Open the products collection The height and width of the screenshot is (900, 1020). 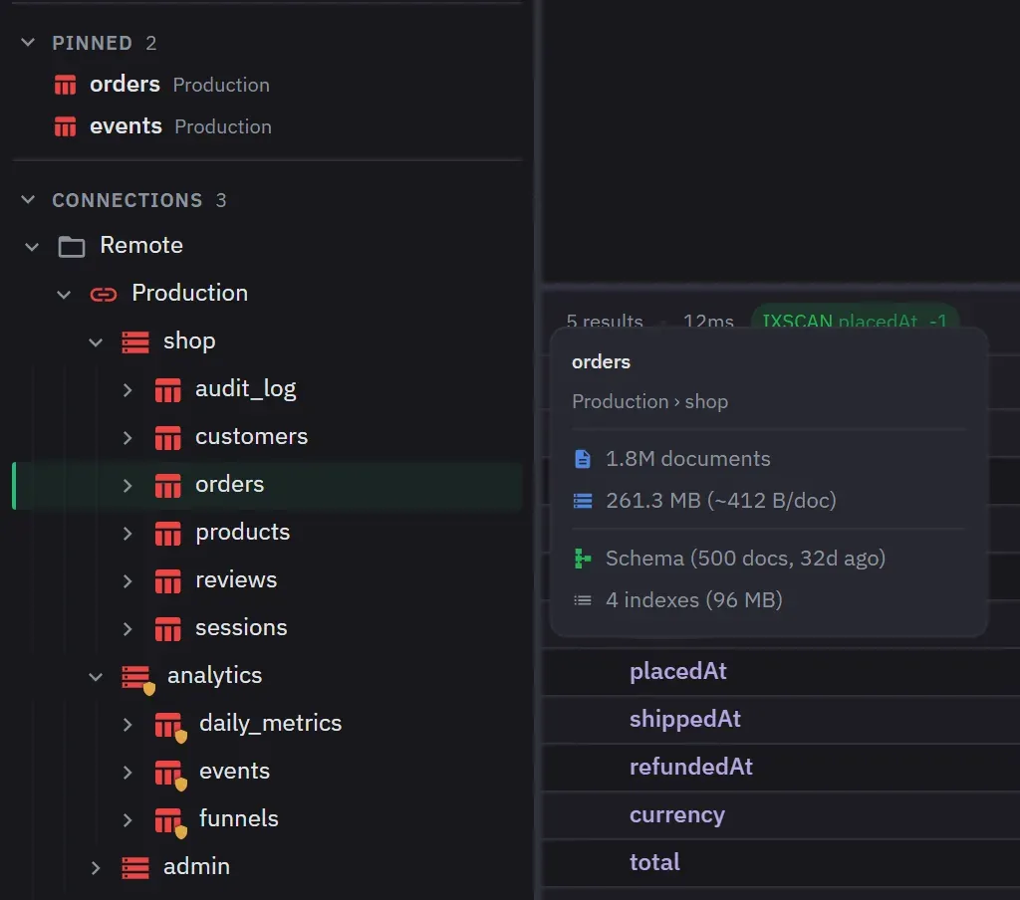243,533
